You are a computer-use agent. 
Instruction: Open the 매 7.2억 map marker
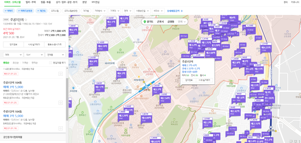(x=124, y=19)
